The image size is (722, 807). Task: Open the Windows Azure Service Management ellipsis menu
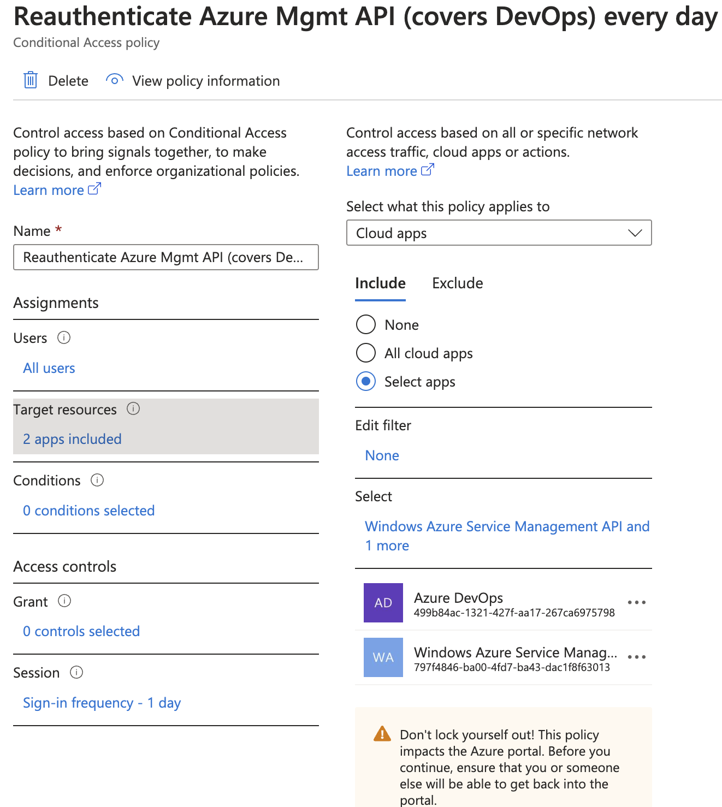pyautogui.click(x=636, y=657)
